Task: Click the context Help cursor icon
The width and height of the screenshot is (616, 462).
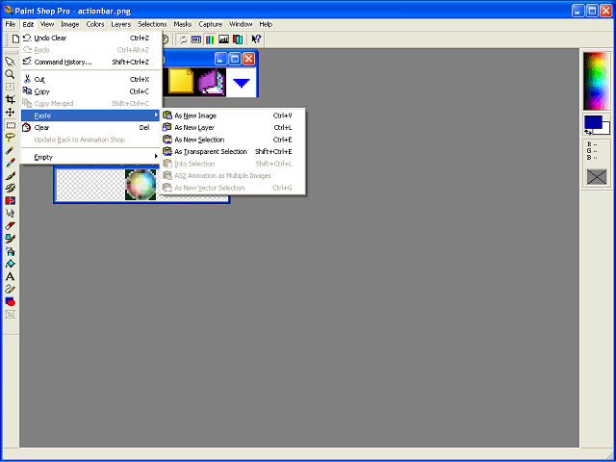Action: click(256, 39)
